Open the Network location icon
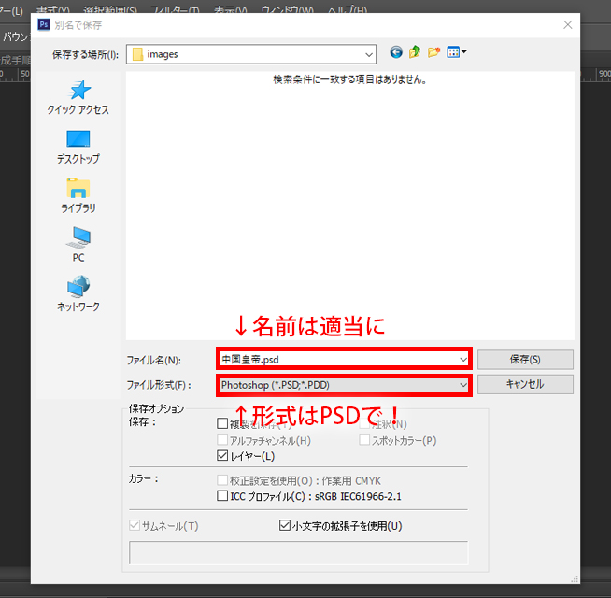 (78, 287)
